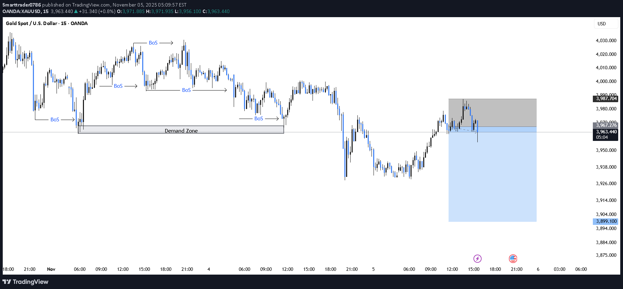Click the 21:00 label before date 6

click(x=516, y=269)
